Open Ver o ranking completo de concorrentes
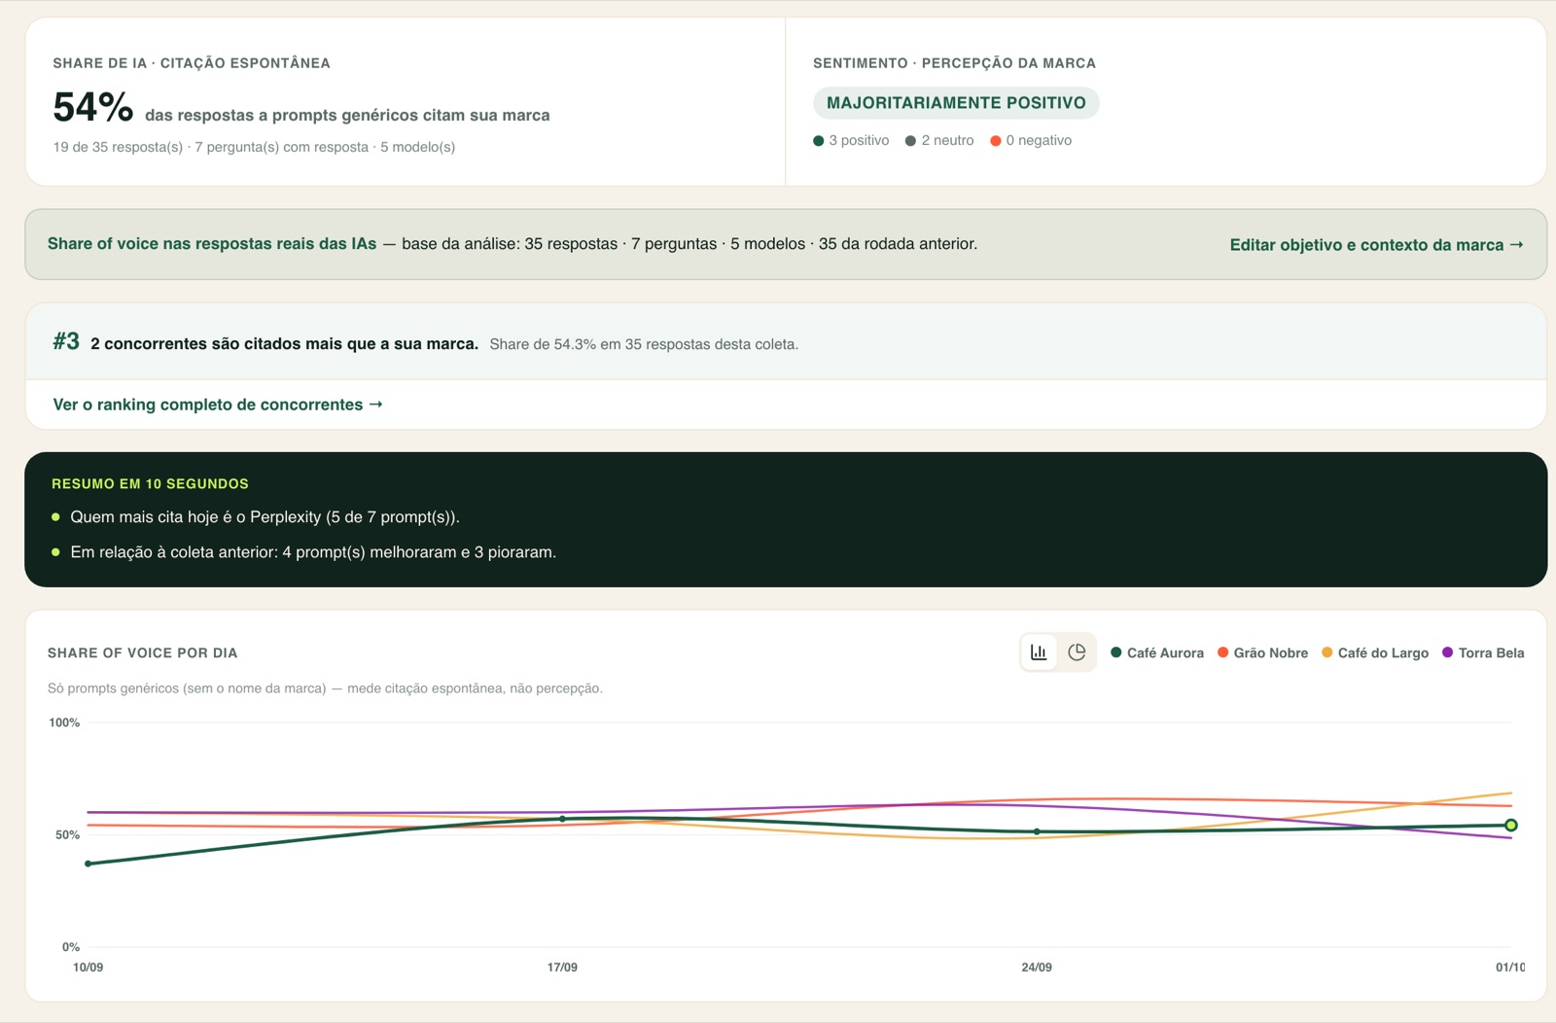 (218, 405)
